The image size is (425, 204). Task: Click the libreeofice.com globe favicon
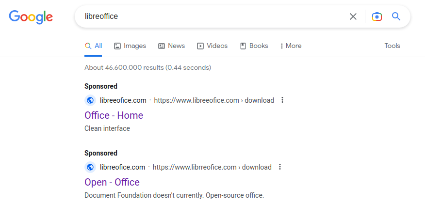point(90,100)
